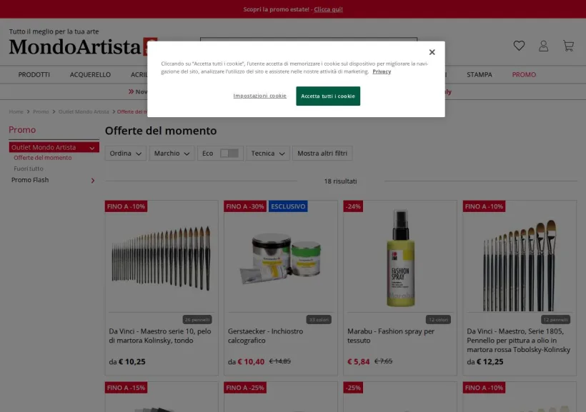Click Mostra altri filtri button
The width and height of the screenshot is (586, 412).
pos(322,153)
